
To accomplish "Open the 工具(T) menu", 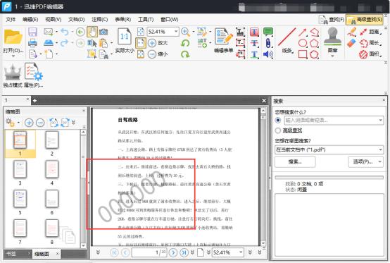I will (x=146, y=19).
